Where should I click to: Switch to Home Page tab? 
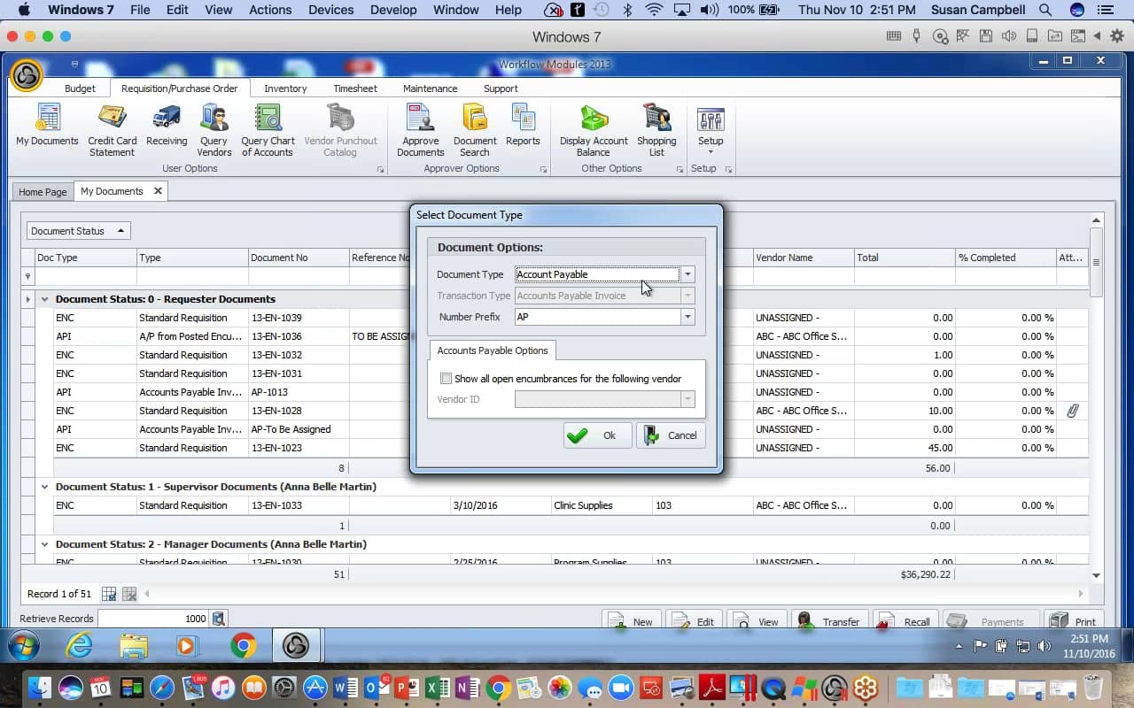pos(43,192)
